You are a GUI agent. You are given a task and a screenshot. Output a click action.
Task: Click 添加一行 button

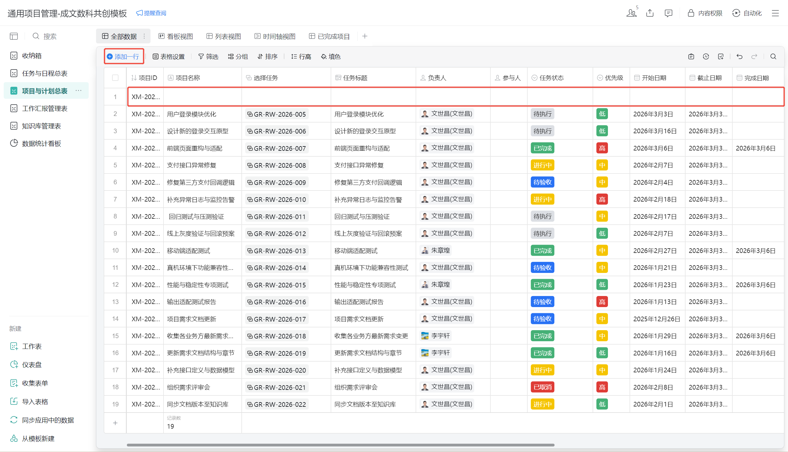point(123,57)
